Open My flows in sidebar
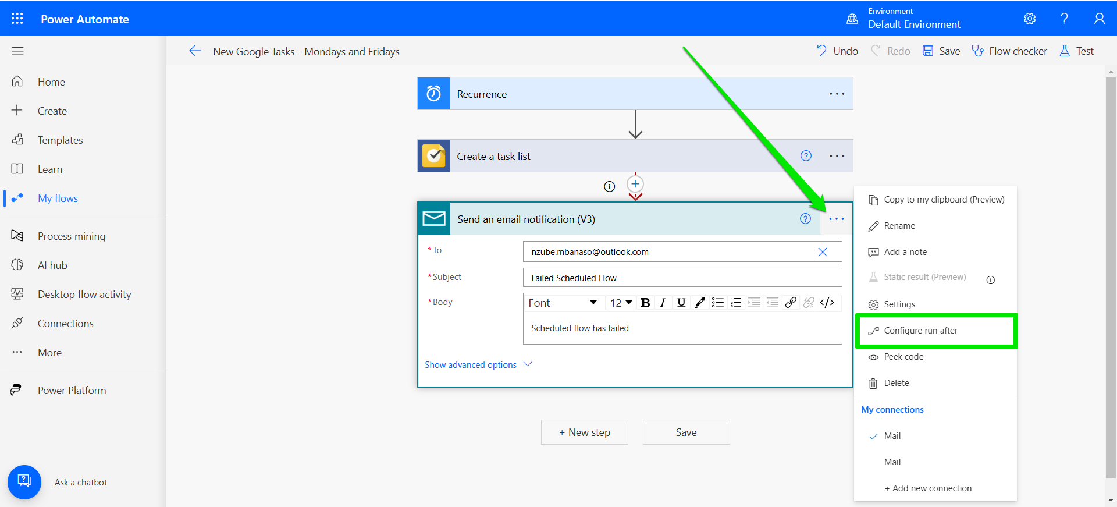The height and width of the screenshot is (507, 1117). point(58,198)
